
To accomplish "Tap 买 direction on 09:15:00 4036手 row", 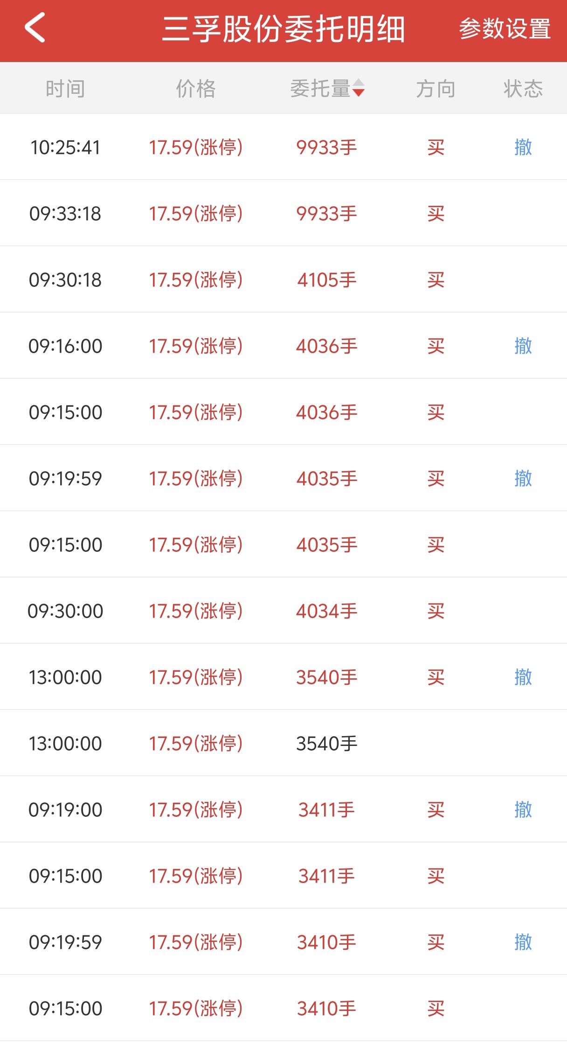I will [x=436, y=412].
